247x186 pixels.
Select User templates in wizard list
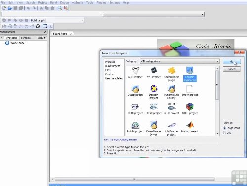point(114,78)
